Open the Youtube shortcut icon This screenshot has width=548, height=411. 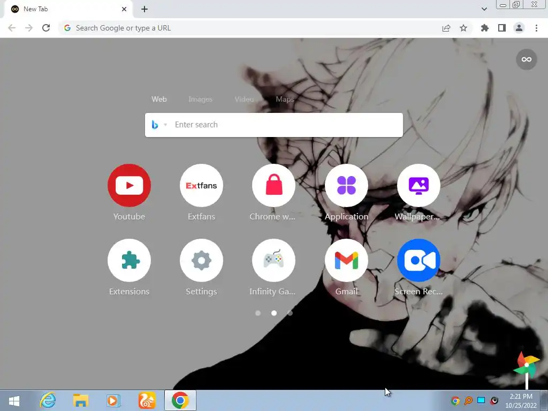[129, 185]
